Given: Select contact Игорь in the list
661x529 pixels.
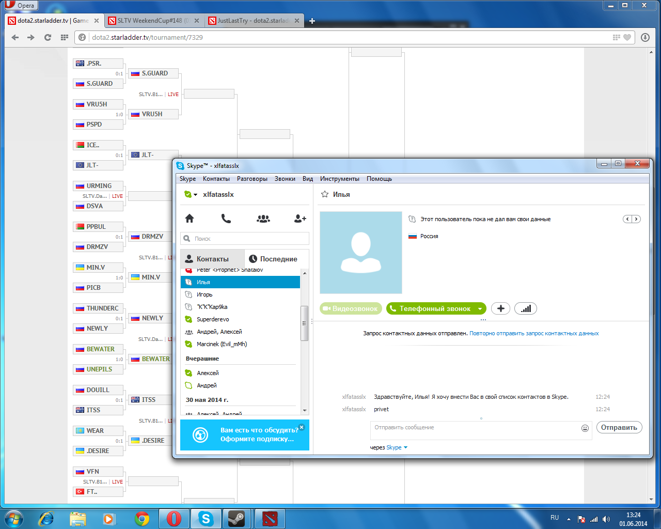Looking at the screenshot, I should coord(240,294).
